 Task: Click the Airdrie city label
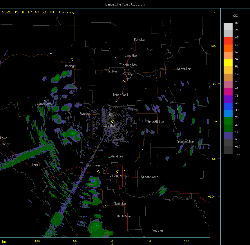(117, 156)
